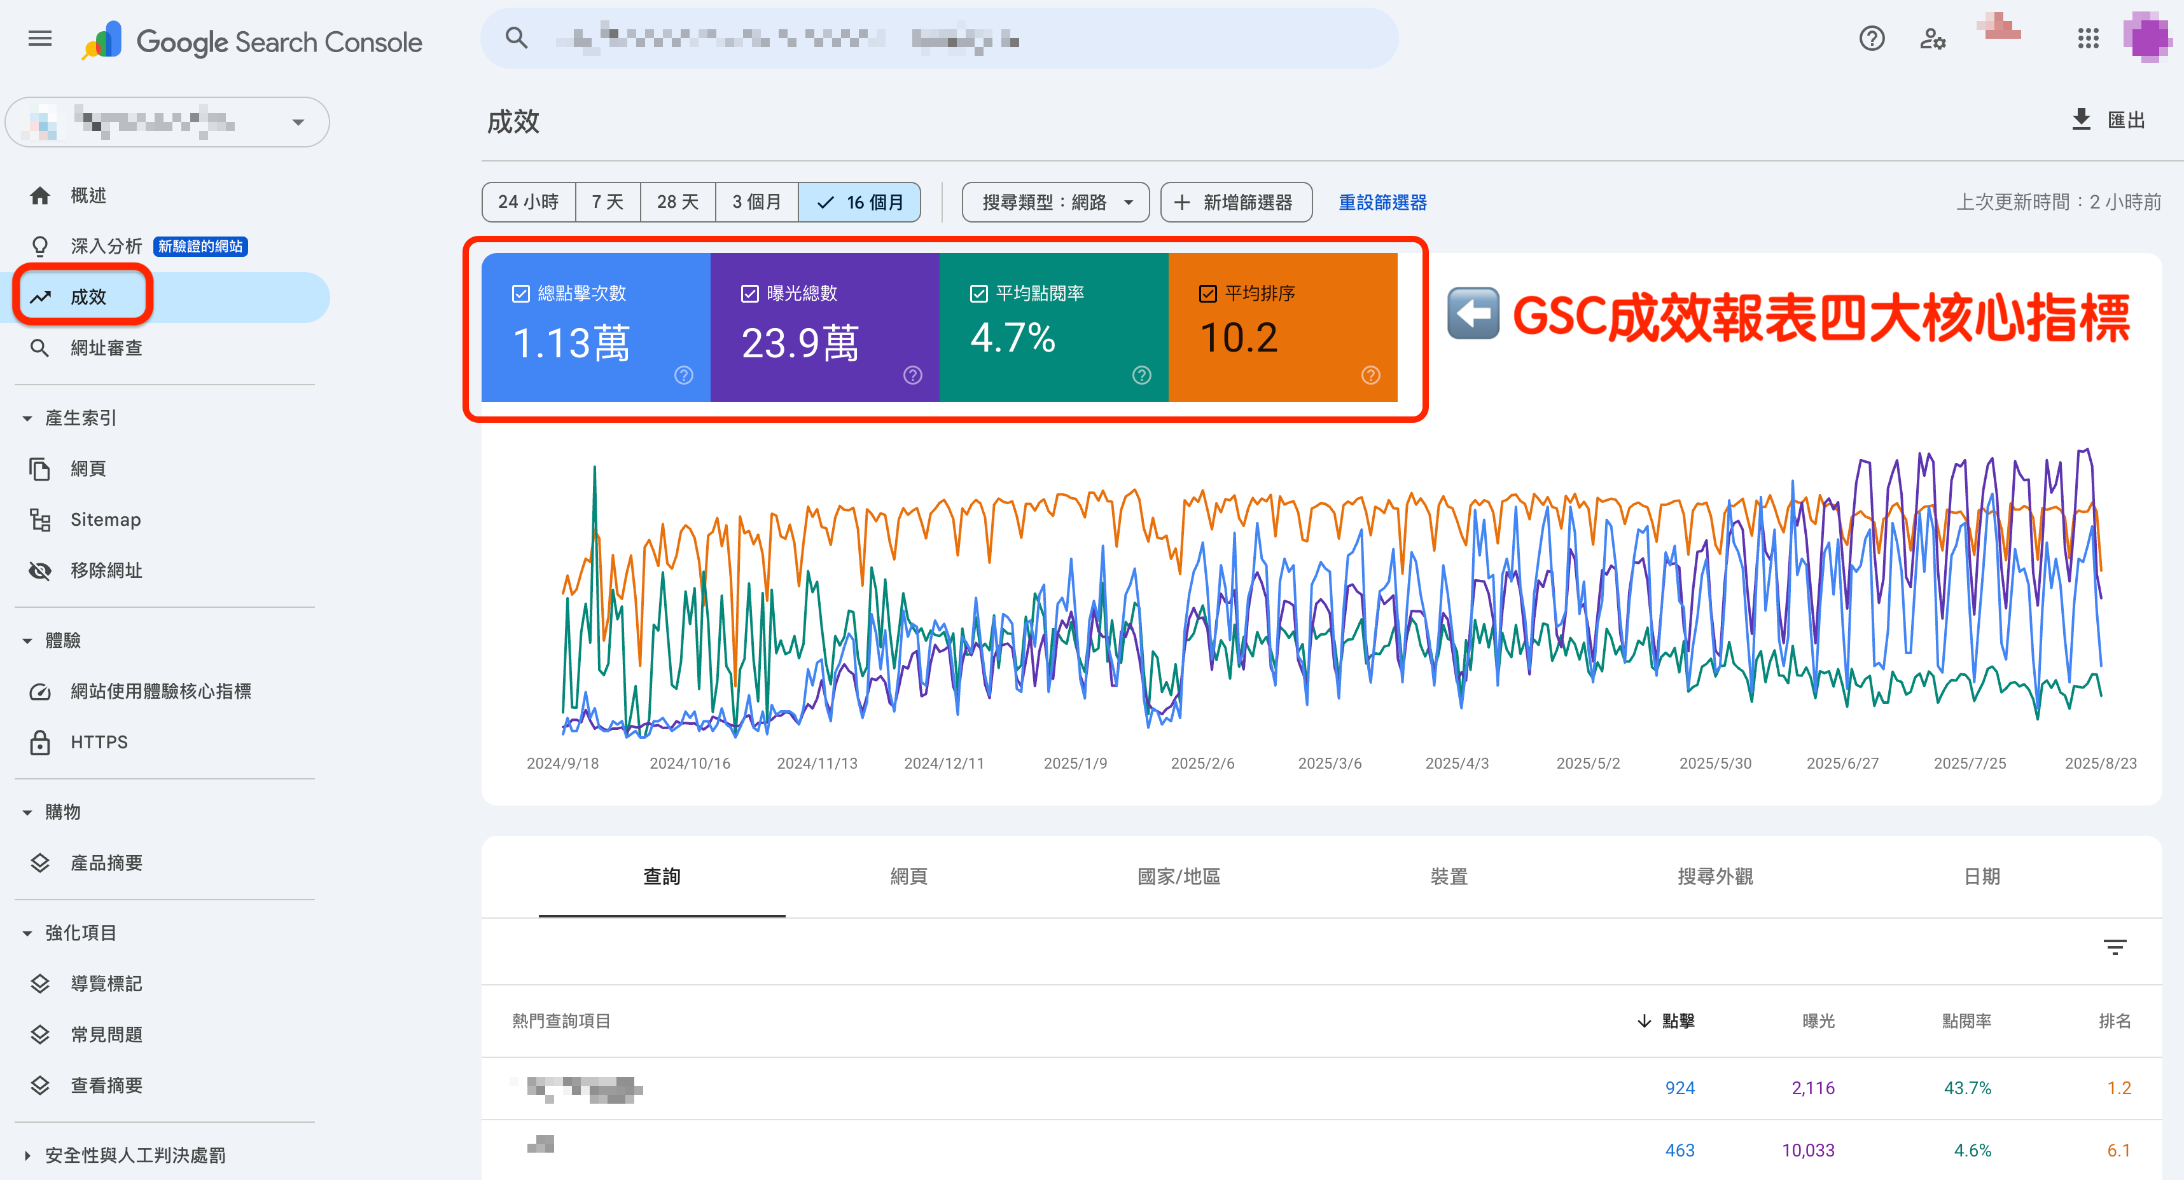Switch to the 查詢 tab
The width and height of the screenshot is (2184, 1180).
(x=661, y=877)
